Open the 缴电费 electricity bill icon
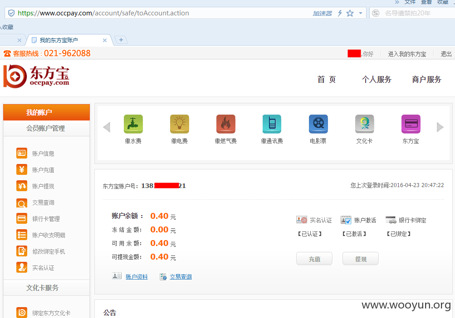Image resolution: width=455 pixels, height=318 pixels. click(179, 124)
